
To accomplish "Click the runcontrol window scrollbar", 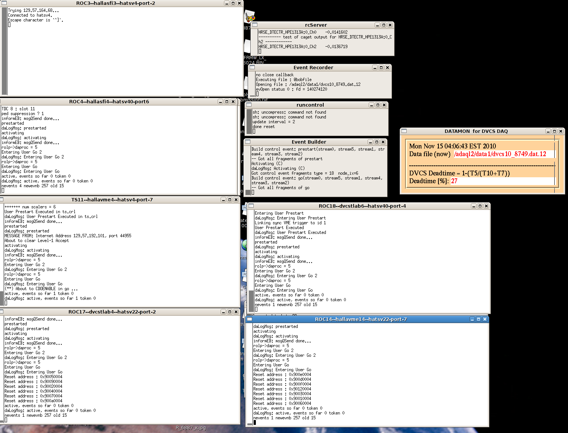I will click(249, 121).
